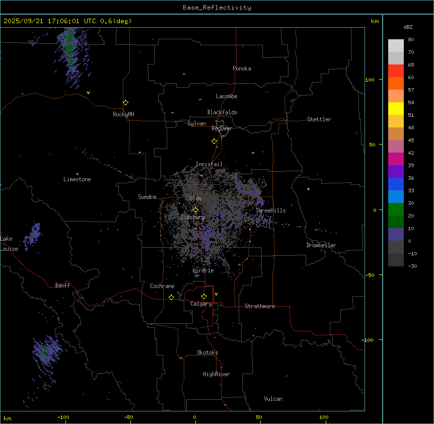Pick the yellow 51-54 dBZ legend swatch
434x424 pixels.
(x=396, y=108)
